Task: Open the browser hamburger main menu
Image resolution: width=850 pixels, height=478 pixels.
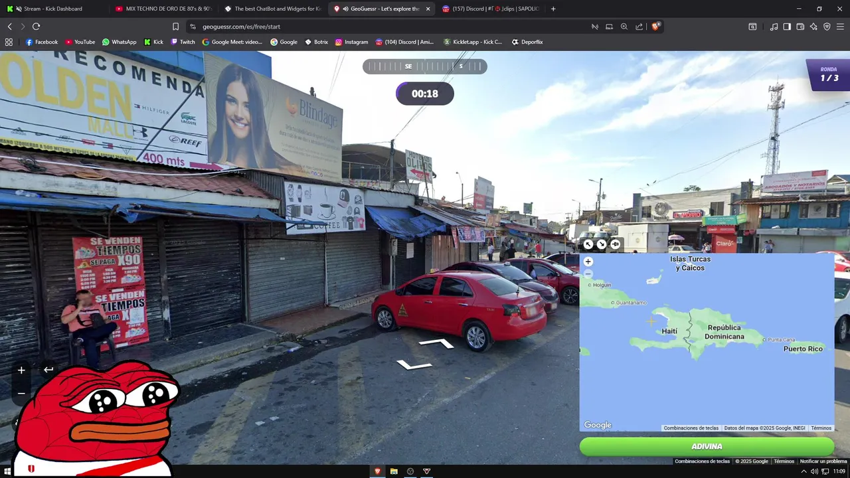Action: (840, 27)
